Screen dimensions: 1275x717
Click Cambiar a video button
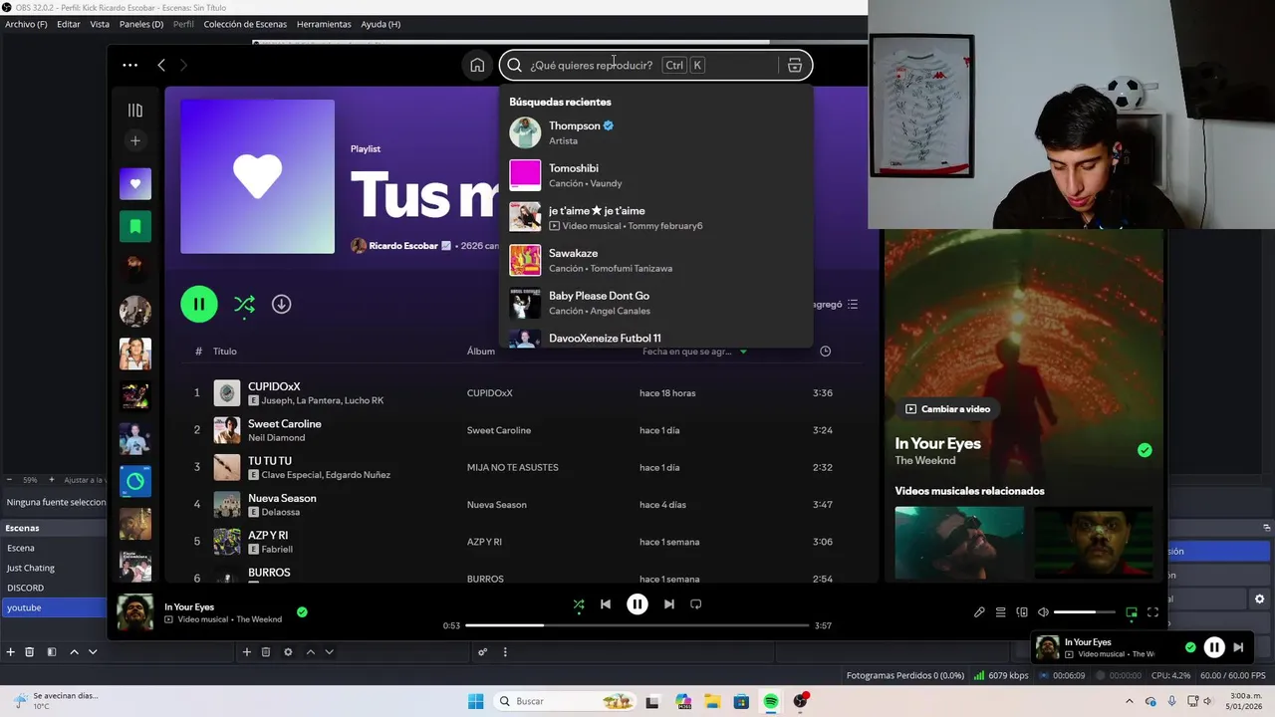tap(947, 409)
